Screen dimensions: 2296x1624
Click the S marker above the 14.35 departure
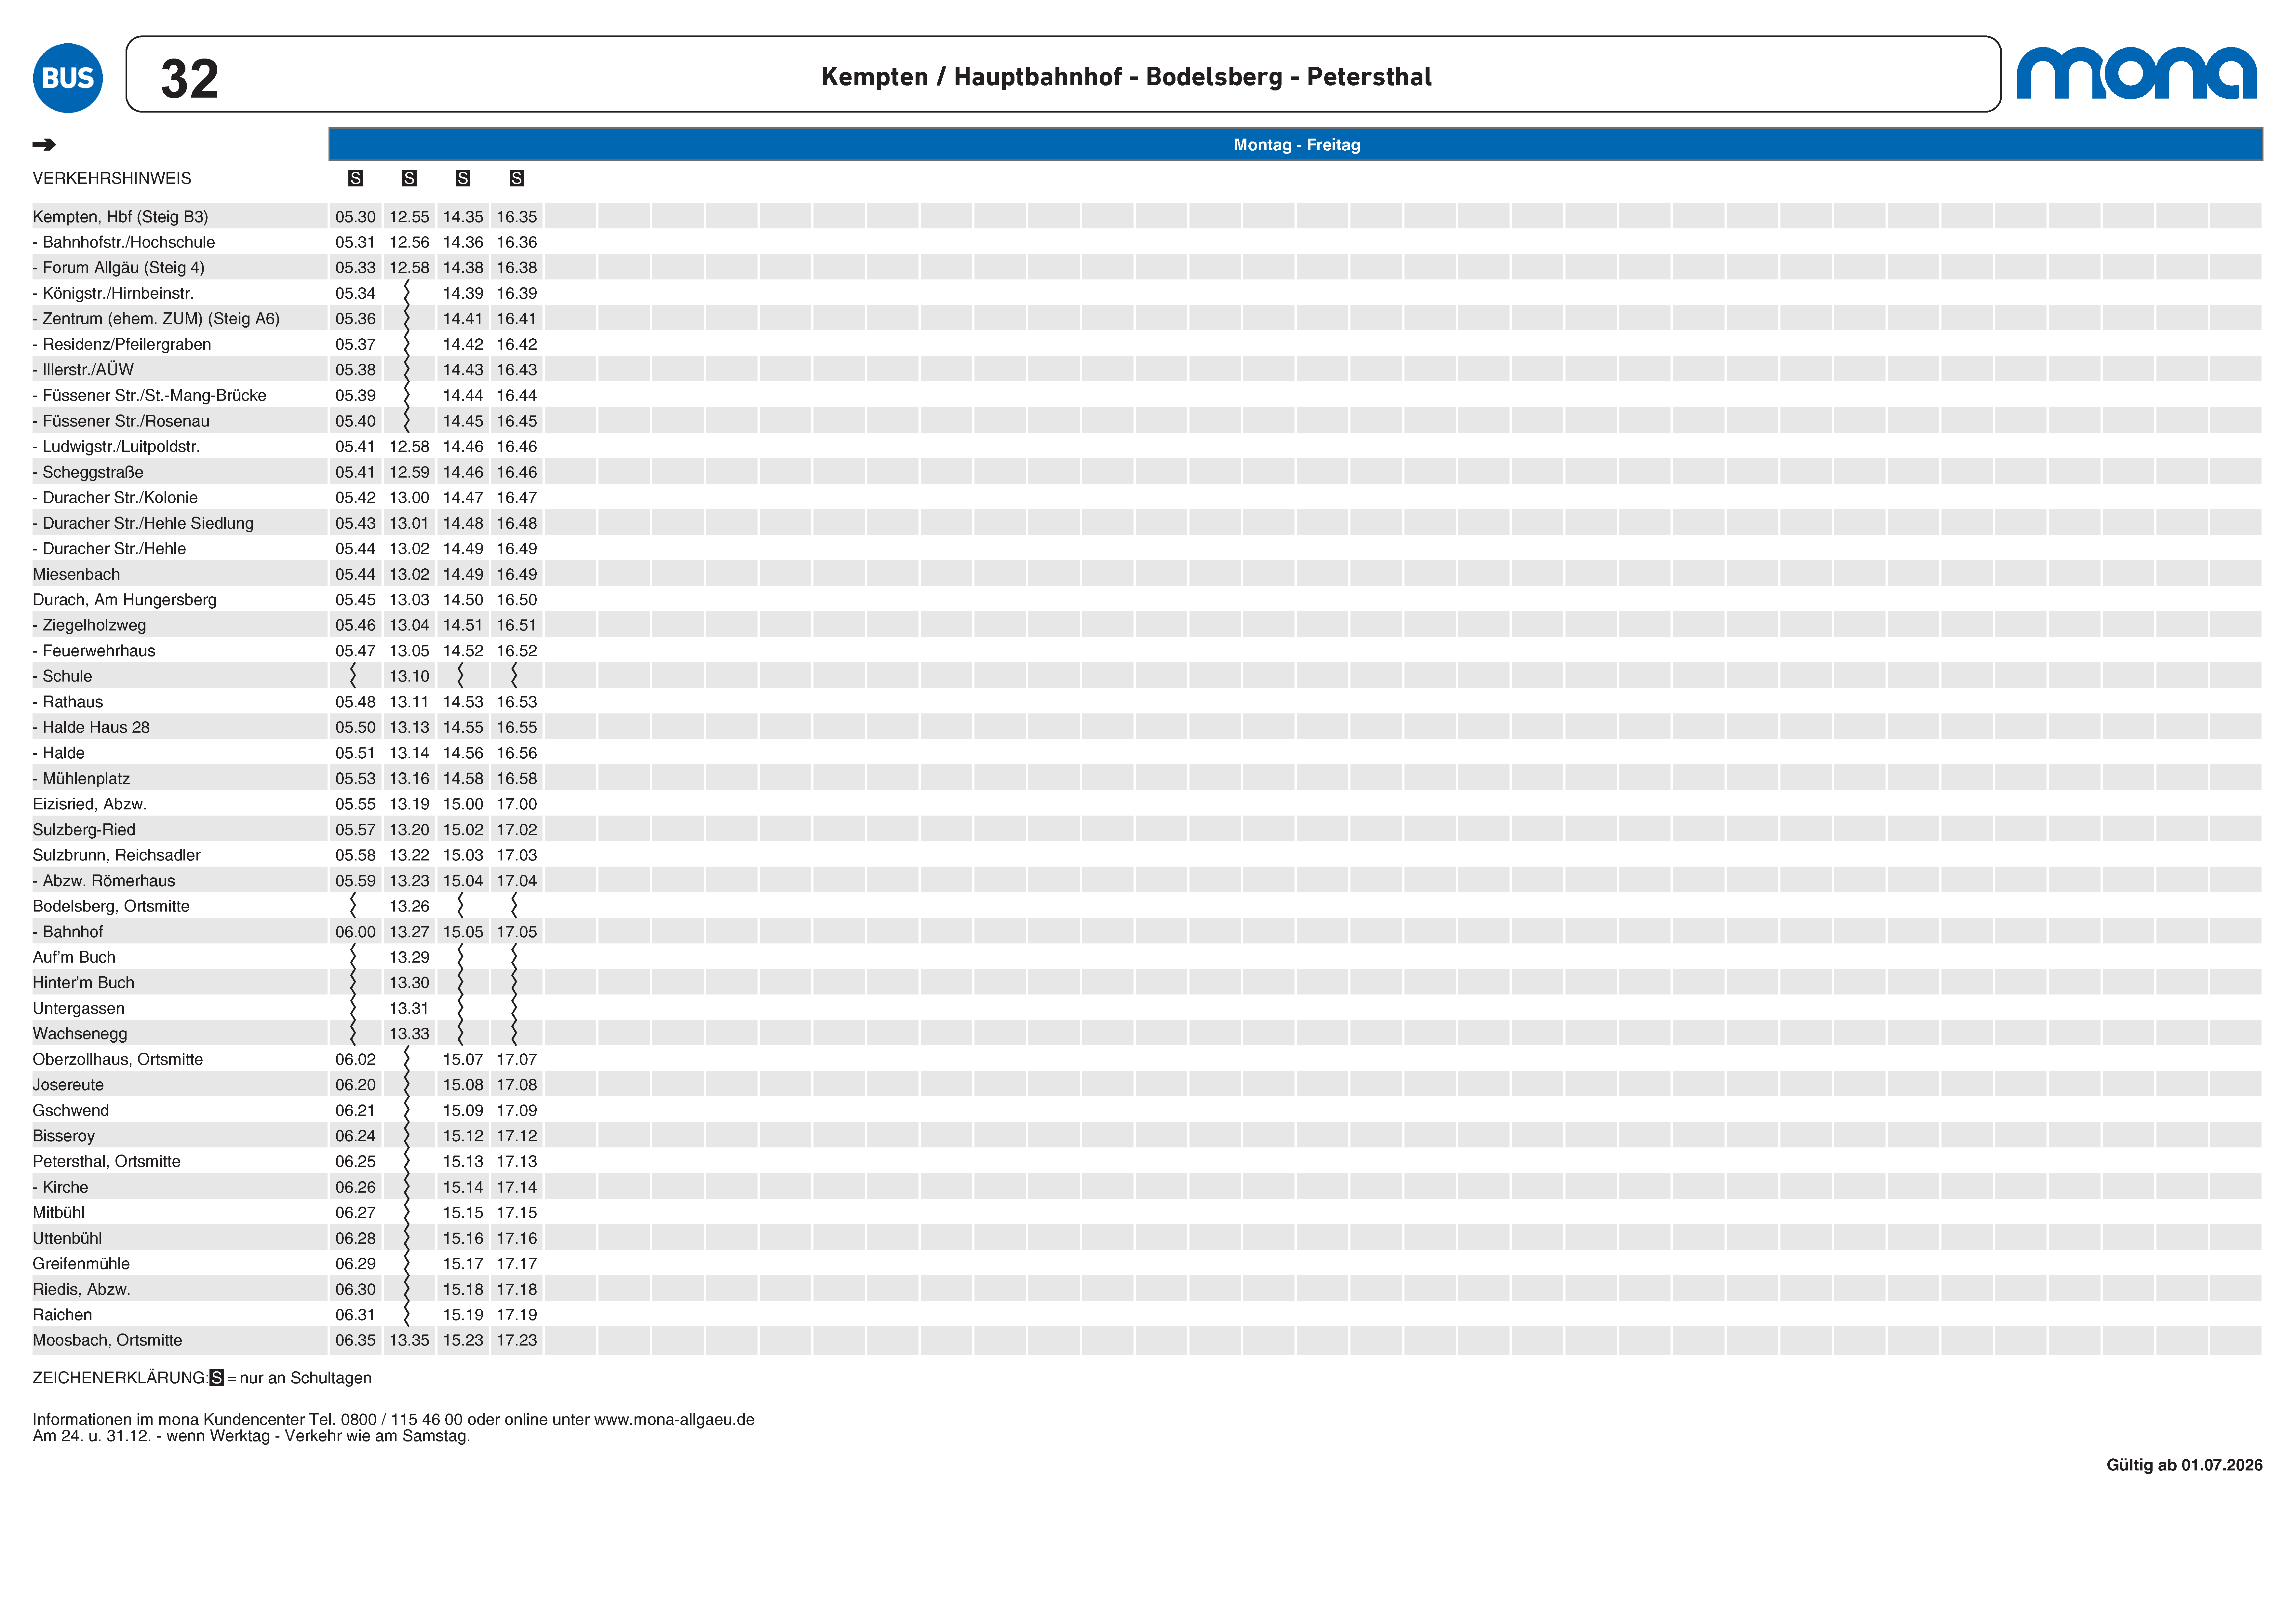tap(463, 178)
